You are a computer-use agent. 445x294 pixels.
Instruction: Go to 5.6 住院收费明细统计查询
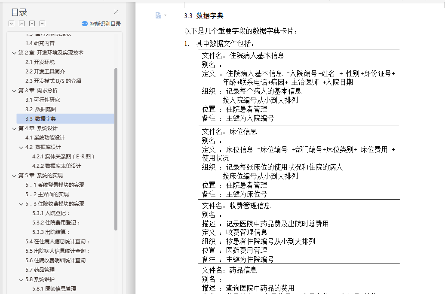[x=55, y=260]
